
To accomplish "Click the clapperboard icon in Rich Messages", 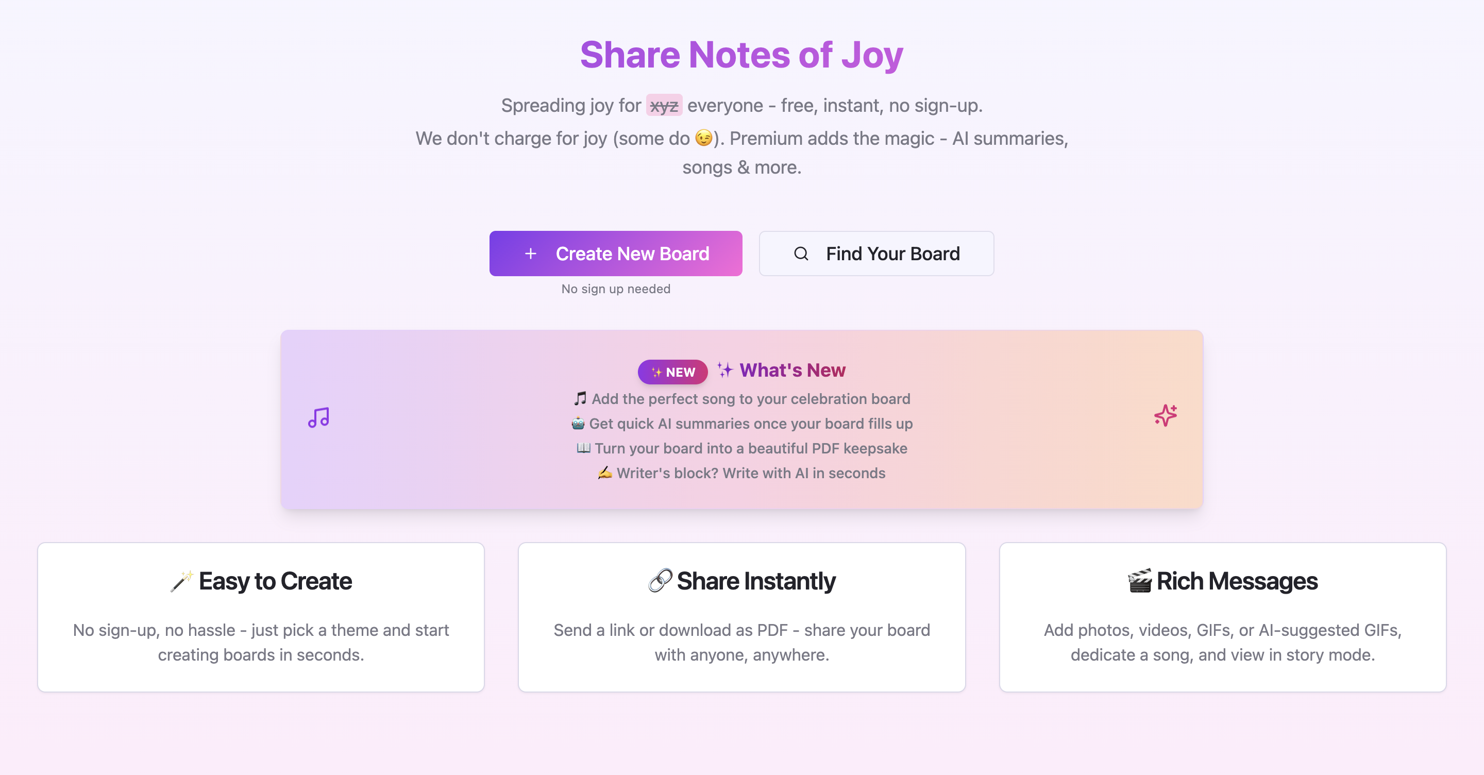I will pyautogui.click(x=1140, y=580).
